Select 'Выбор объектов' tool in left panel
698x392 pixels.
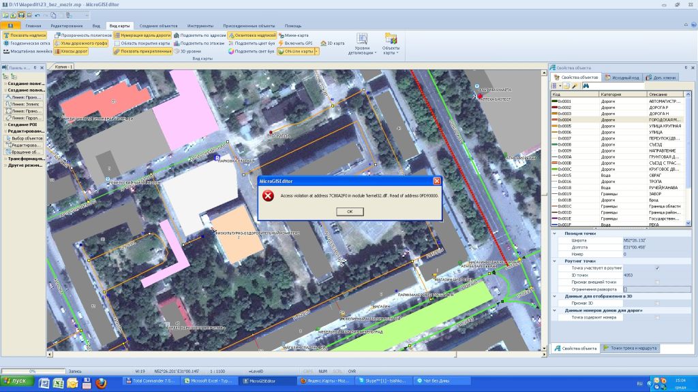(26, 138)
